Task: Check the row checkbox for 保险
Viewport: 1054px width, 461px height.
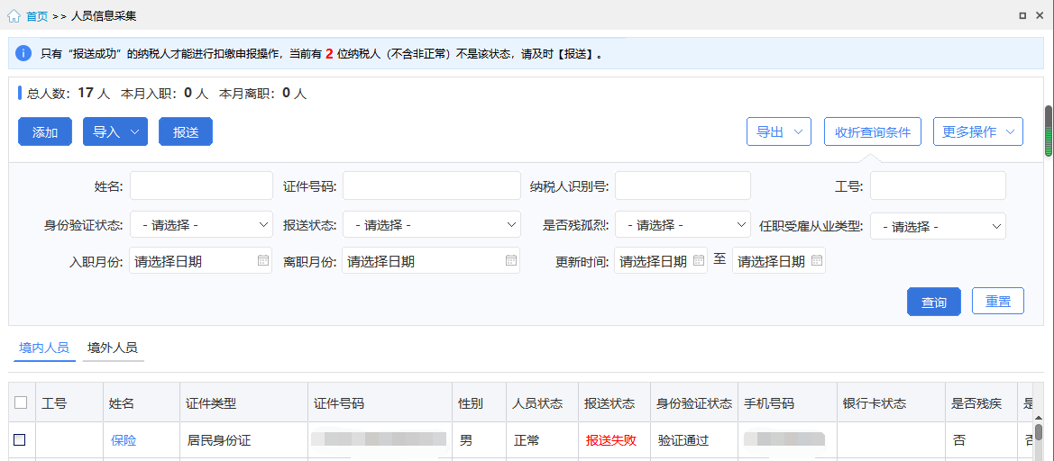Action: [x=20, y=439]
